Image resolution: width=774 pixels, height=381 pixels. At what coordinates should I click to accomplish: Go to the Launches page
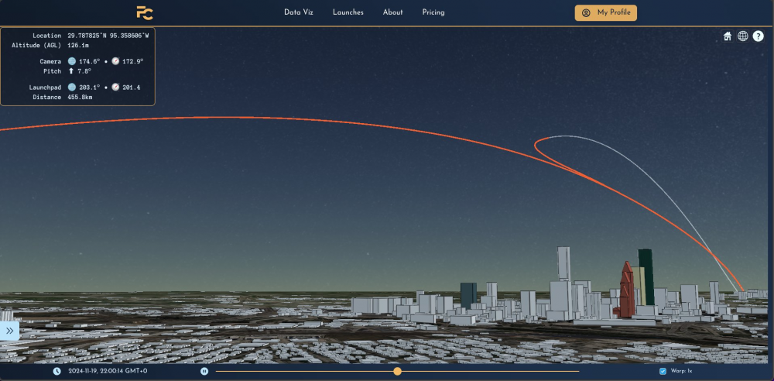(x=348, y=12)
